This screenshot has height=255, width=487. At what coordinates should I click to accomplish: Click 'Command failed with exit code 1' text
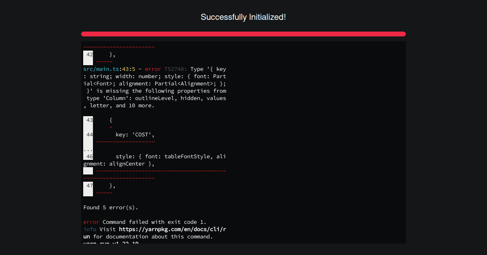(155, 222)
